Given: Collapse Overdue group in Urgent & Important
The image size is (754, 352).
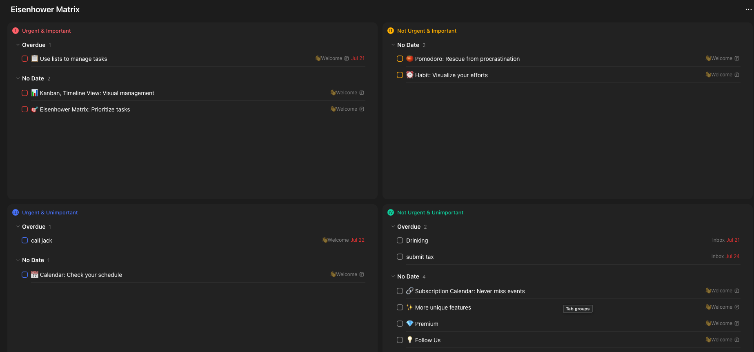Looking at the screenshot, I should (x=18, y=45).
